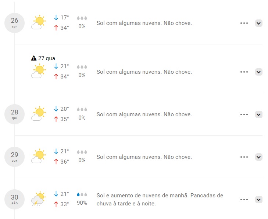Click the weather icon for Tuesday 26
268x219 pixels.
[x=38, y=23]
